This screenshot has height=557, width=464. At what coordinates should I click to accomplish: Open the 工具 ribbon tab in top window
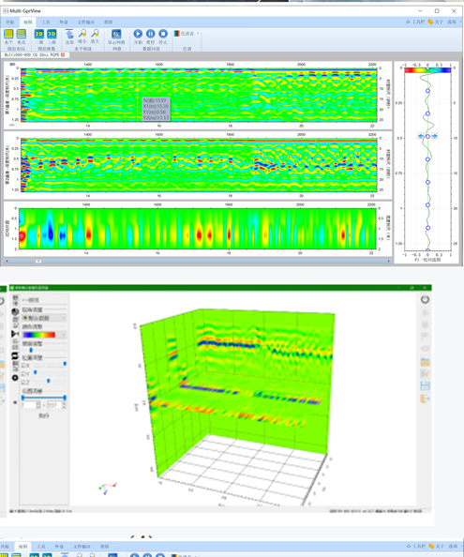(x=46, y=22)
